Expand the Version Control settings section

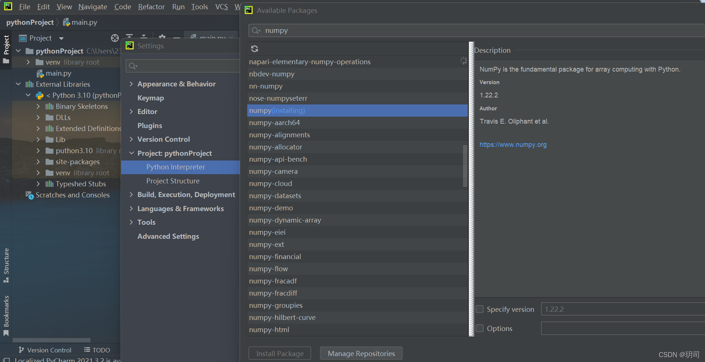(x=131, y=139)
